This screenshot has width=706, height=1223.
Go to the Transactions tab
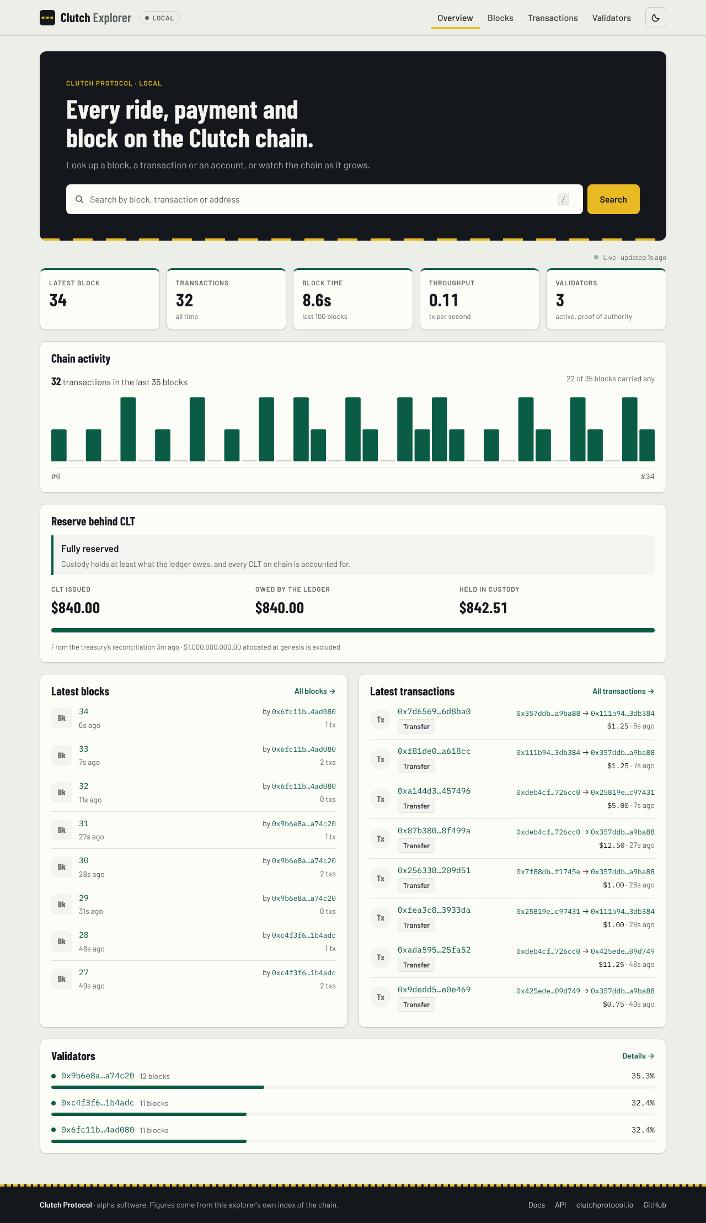tap(553, 18)
